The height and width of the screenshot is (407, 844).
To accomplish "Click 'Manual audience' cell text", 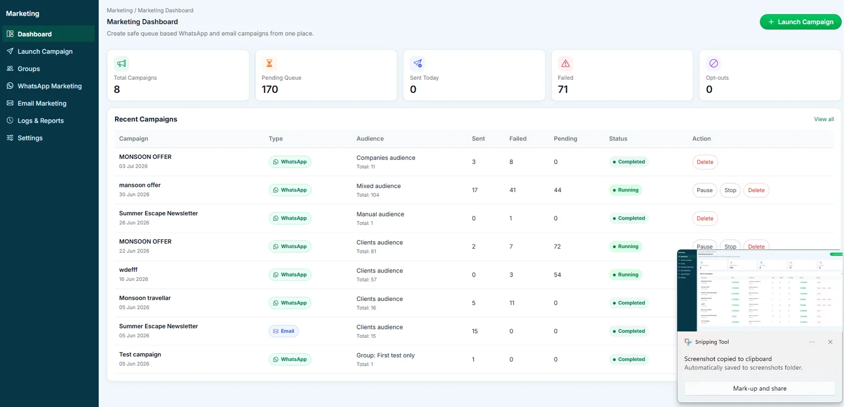I will [x=380, y=214].
